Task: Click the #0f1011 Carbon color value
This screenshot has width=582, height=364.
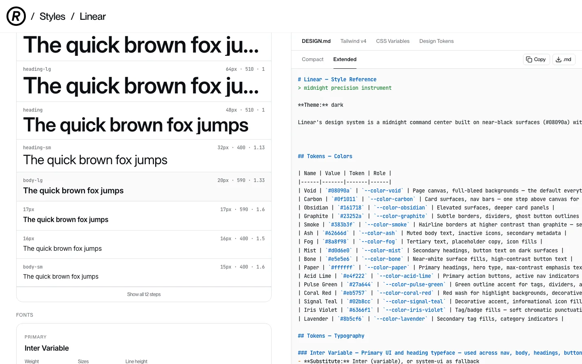Action: click(x=345, y=199)
